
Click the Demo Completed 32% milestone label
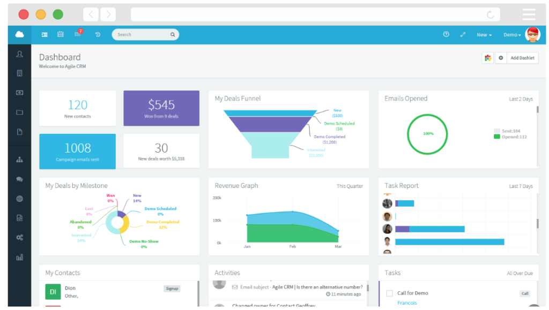point(163,225)
